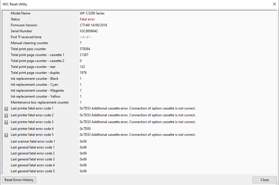
Task: Select the WF-C5290 Series value
Action: 92,13
